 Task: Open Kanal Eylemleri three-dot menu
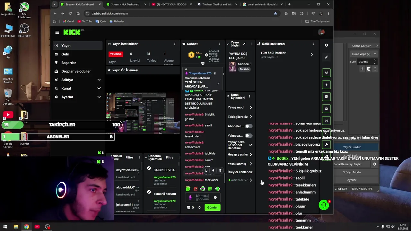(x=249, y=96)
